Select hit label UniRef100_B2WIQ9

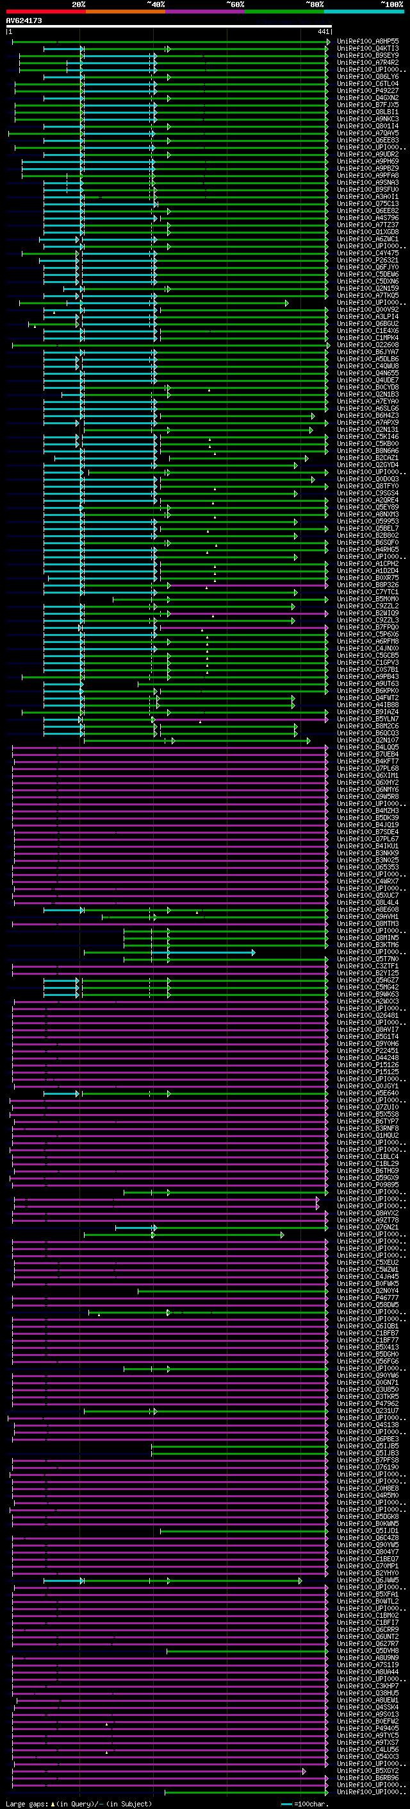point(368,613)
